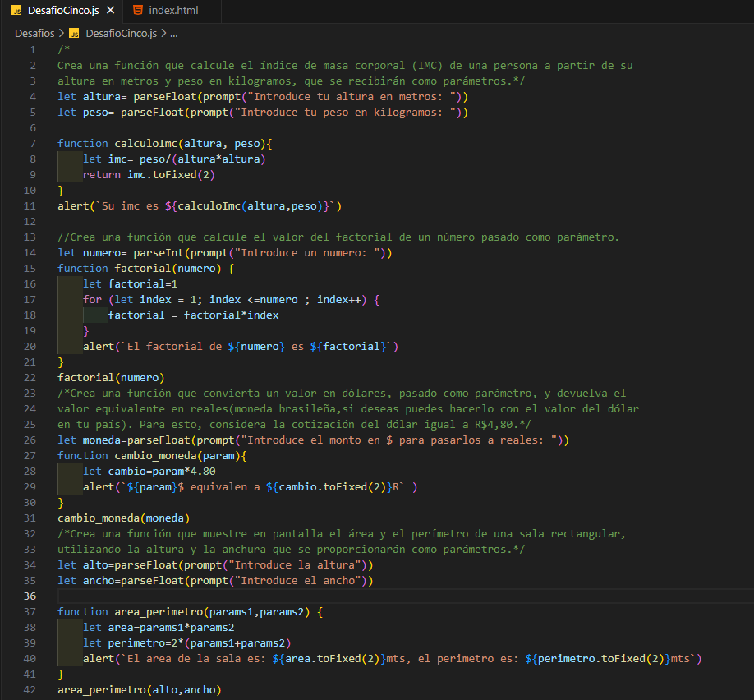
Task: Click "cambio.toFixed(2)" in the alert
Action: click(x=333, y=487)
